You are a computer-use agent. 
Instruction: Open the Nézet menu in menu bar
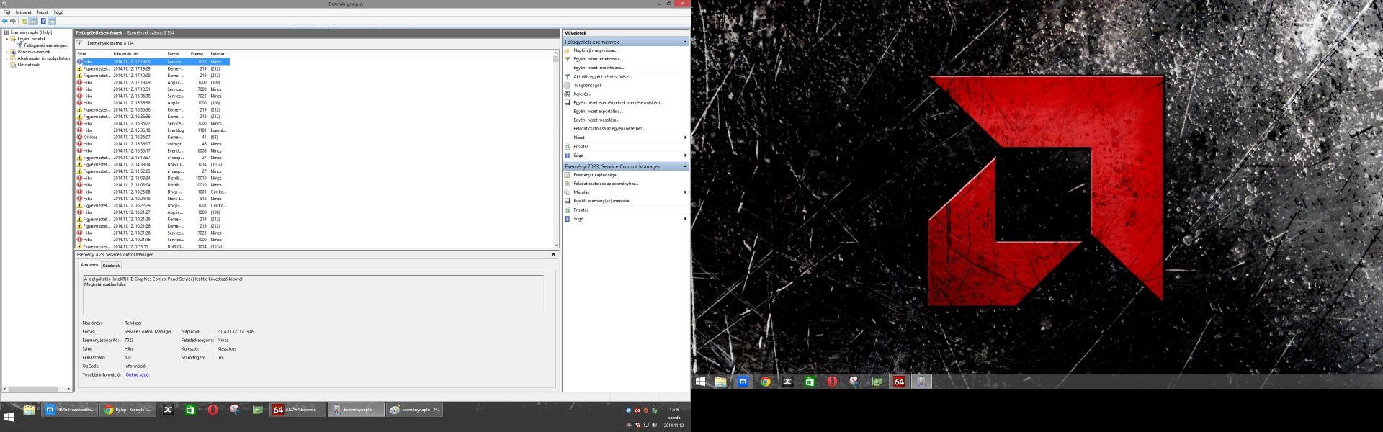42,12
